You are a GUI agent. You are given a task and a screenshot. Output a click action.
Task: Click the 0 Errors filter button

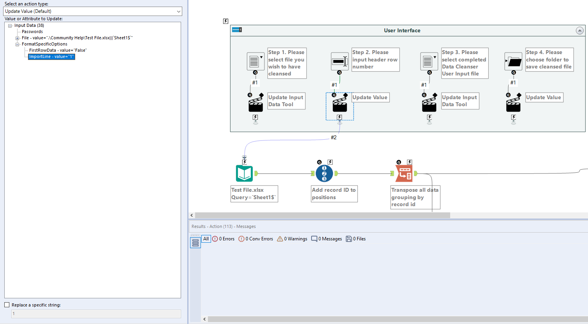point(224,238)
